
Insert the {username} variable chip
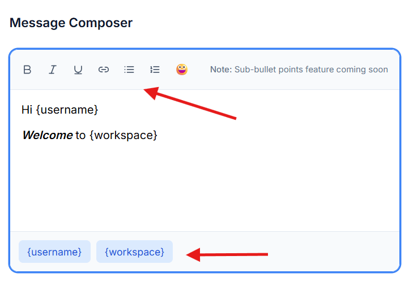pos(54,252)
